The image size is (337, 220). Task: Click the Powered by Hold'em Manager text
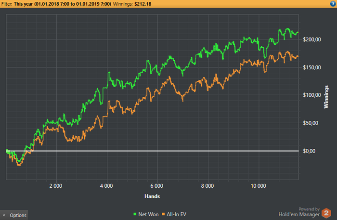click(x=299, y=212)
